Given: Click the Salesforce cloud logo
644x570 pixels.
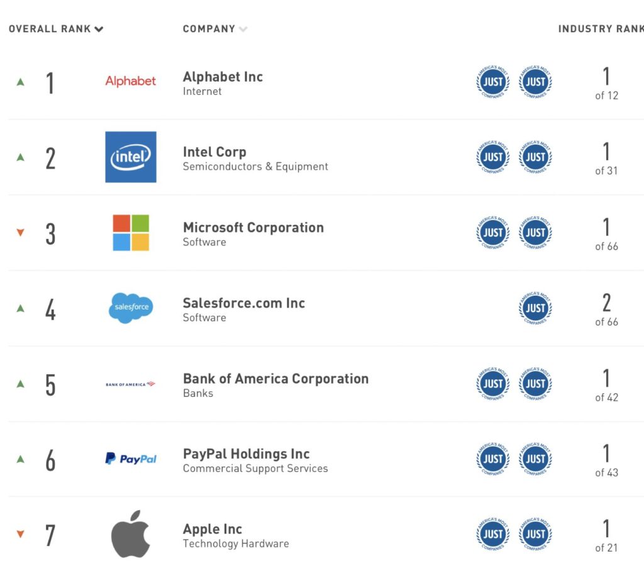Looking at the screenshot, I should 131,308.
